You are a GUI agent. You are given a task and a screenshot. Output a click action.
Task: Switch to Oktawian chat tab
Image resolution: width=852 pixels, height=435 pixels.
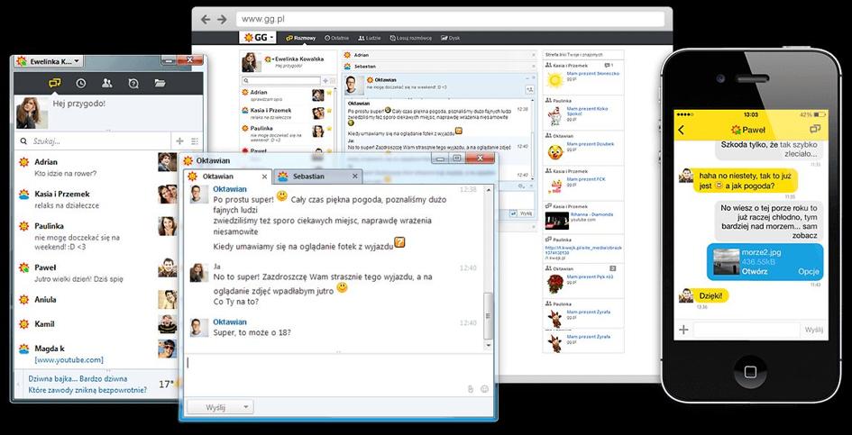click(x=227, y=177)
